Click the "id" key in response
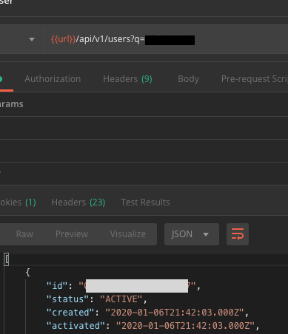Screen dimensions: 288x334 pos(57,286)
